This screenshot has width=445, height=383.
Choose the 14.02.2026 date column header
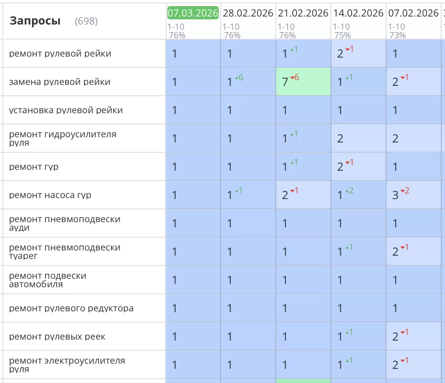tap(358, 13)
